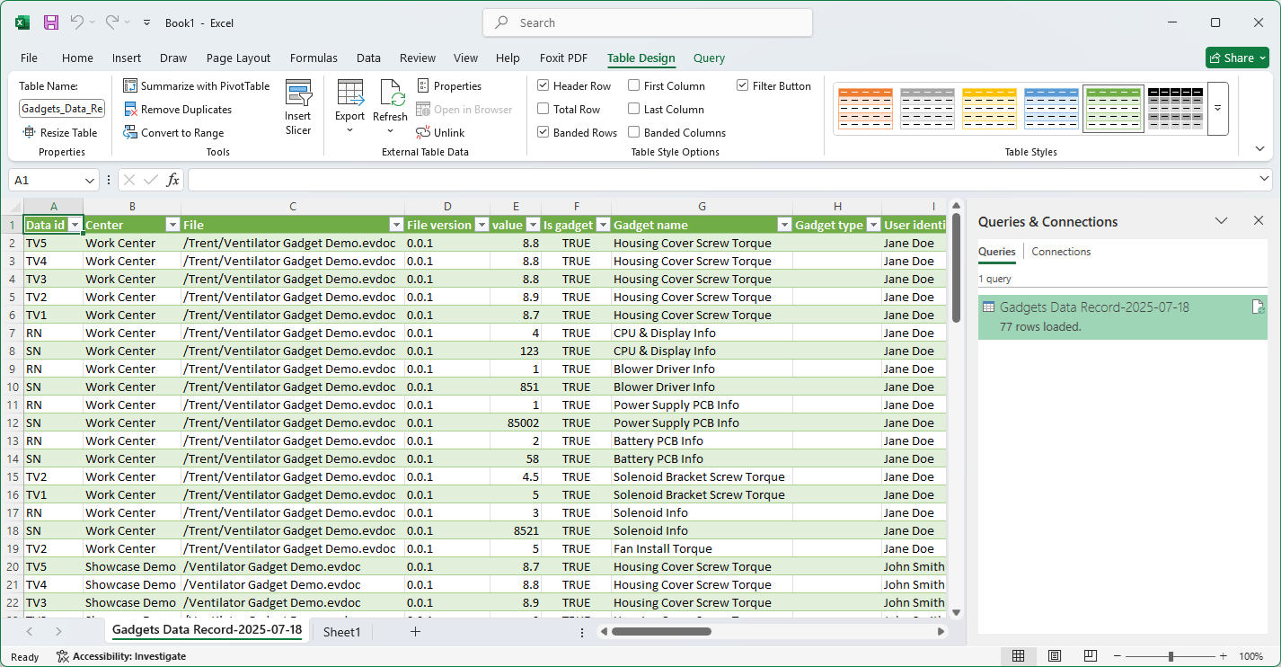Click Resize Table
The width and height of the screenshot is (1281, 667).
pyautogui.click(x=60, y=133)
